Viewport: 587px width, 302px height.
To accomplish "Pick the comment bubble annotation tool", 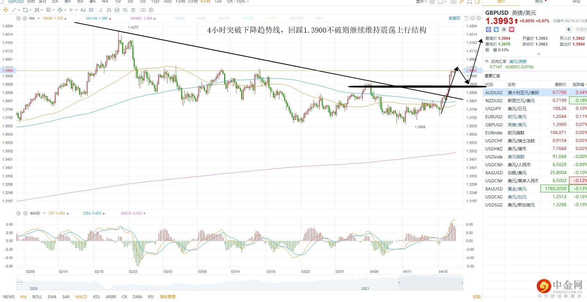I will click(91, 10).
